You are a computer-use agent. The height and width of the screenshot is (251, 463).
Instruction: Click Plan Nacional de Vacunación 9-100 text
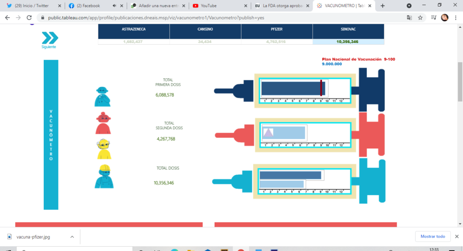(x=359, y=59)
